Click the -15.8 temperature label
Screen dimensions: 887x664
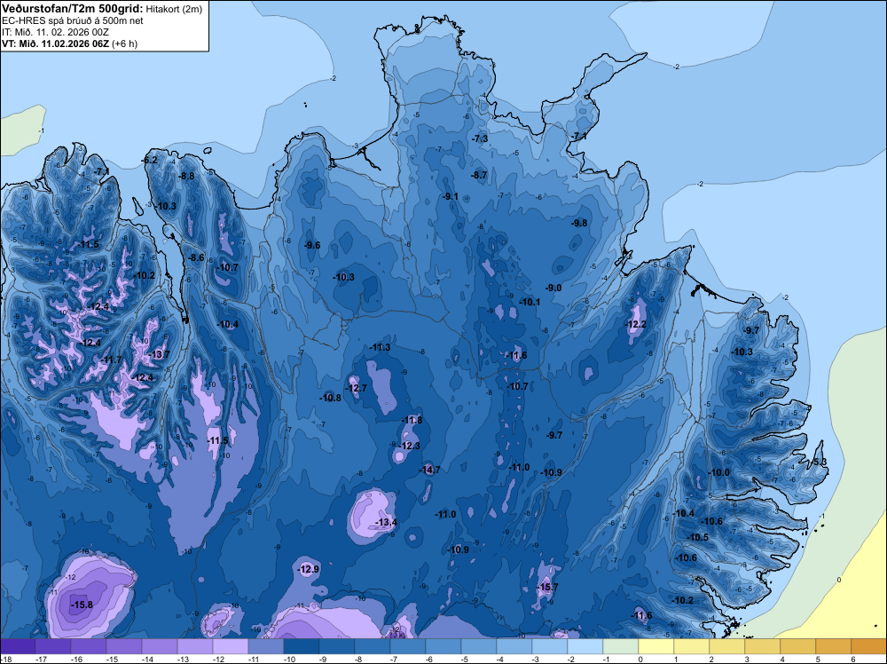[82, 605]
